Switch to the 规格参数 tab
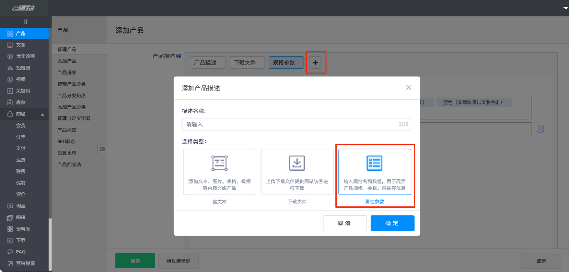Screen dimensions: 569x272 pyautogui.click(x=286, y=62)
